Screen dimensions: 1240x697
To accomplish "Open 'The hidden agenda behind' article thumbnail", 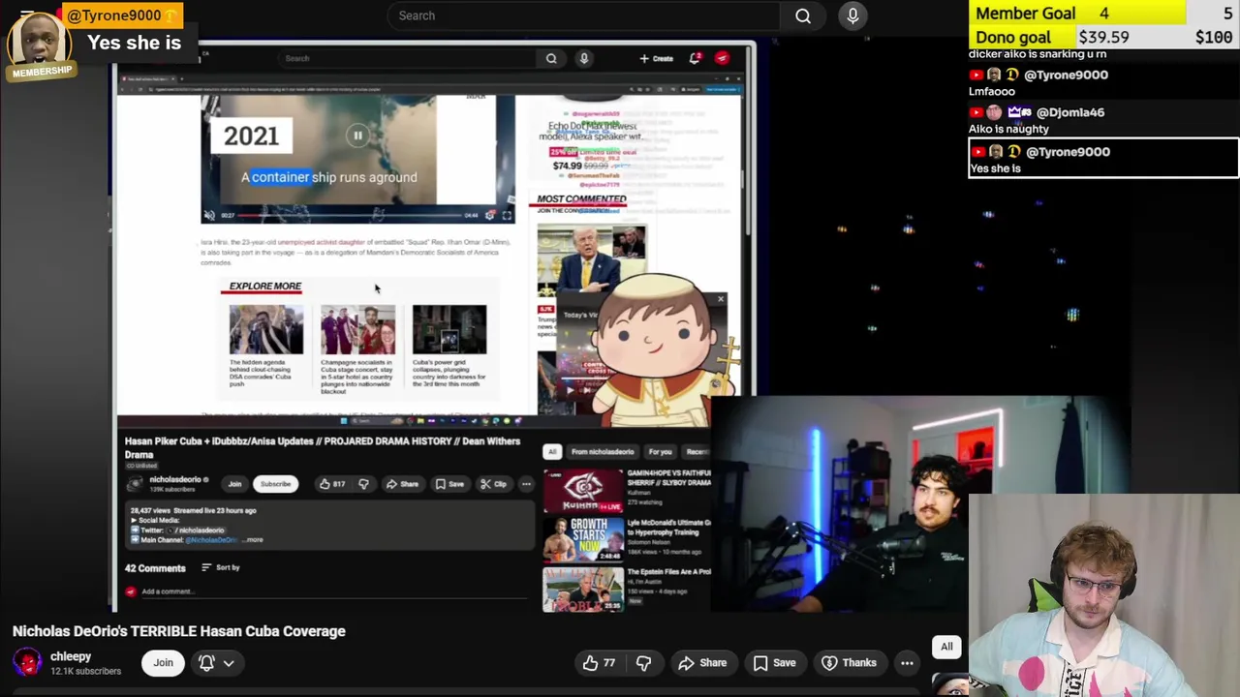I will [x=265, y=329].
